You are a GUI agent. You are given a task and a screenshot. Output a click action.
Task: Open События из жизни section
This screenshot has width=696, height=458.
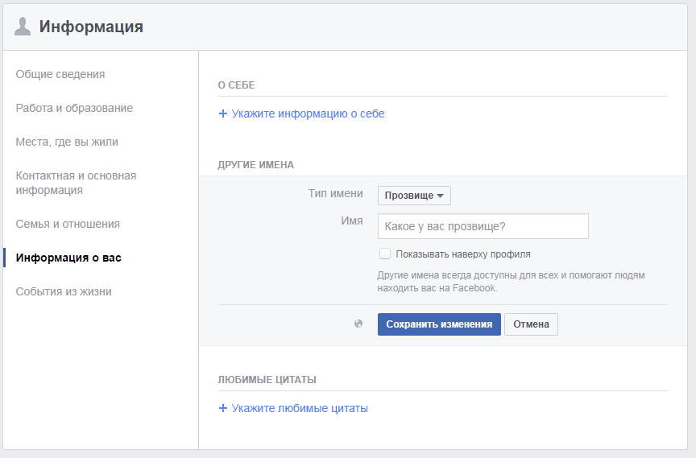tap(64, 291)
